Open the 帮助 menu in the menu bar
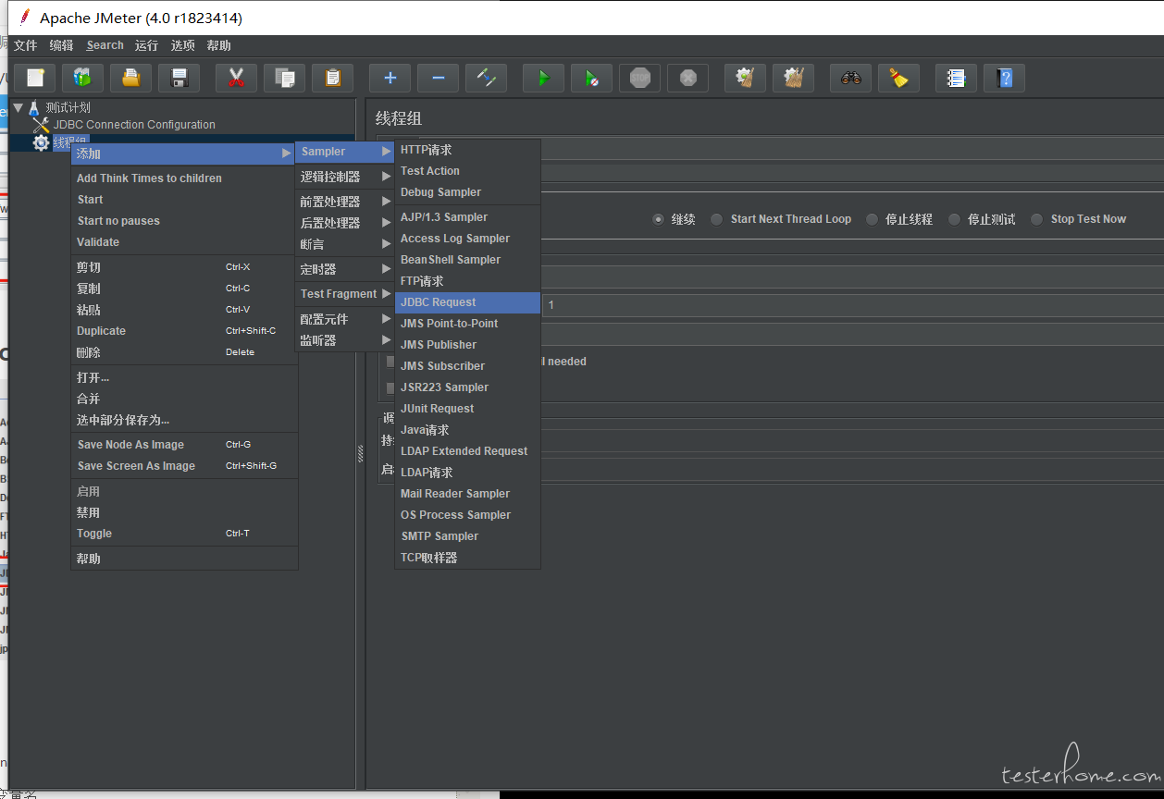Screen dimensions: 1164x799 218,45
